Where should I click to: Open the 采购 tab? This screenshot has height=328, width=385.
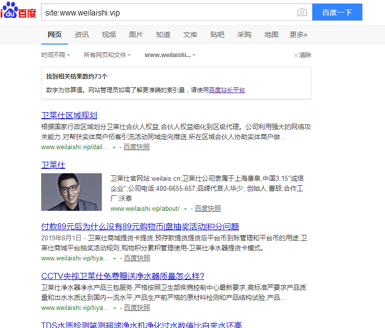click(244, 35)
